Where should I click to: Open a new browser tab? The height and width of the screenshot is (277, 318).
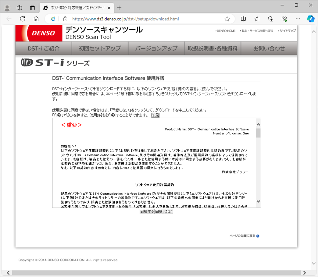click(x=119, y=8)
